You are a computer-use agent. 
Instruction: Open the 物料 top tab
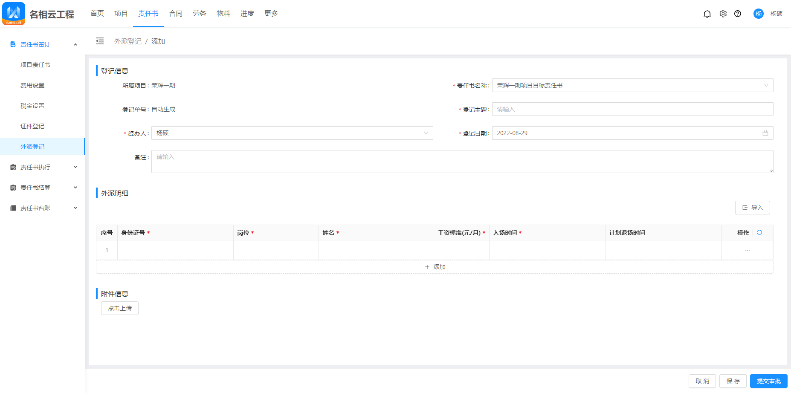(223, 14)
